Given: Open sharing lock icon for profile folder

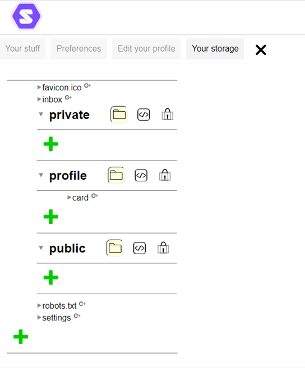Looking at the screenshot, I should tap(165, 175).
